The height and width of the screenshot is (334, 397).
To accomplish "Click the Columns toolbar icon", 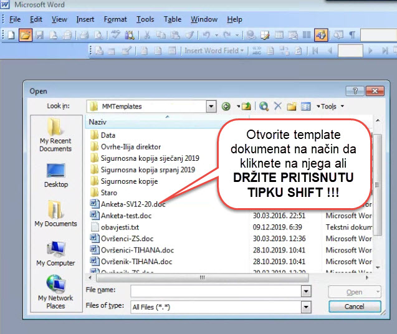I will (x=307, y=35).
